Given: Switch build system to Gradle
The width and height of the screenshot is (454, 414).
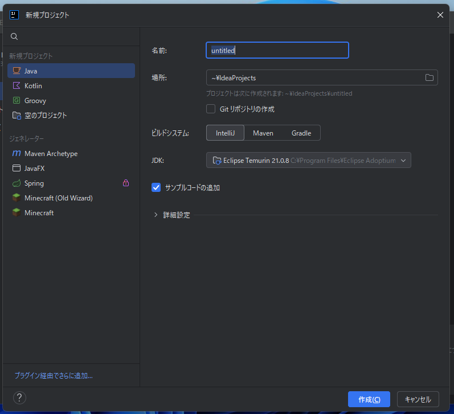Looking at the screenshot, I should coord(301,133).
